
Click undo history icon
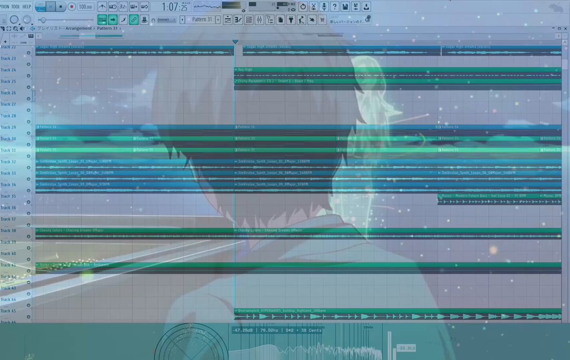(303, 7)
